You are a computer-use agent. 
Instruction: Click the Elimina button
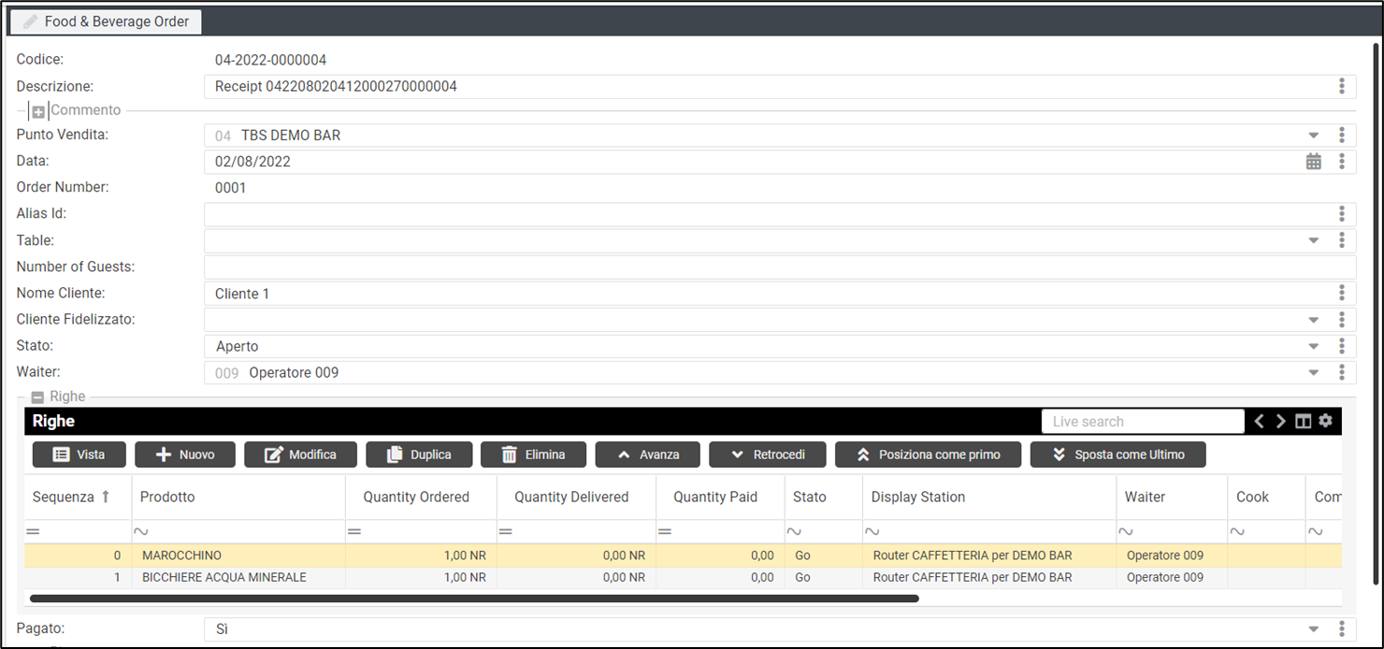click(533, 454)
